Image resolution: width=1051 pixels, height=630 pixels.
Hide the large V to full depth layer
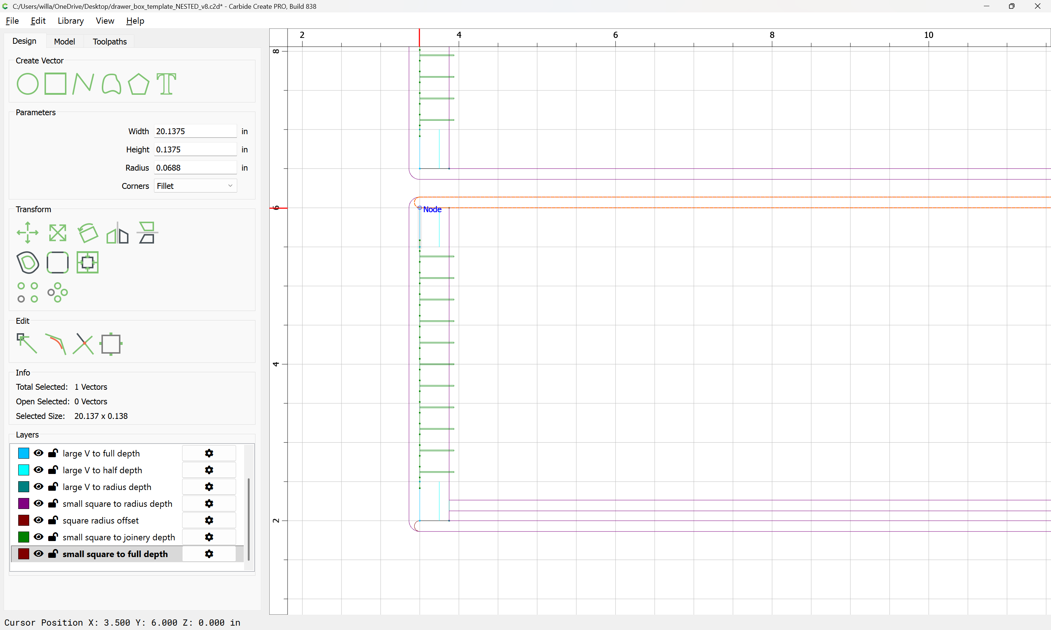tap(39, 453)
